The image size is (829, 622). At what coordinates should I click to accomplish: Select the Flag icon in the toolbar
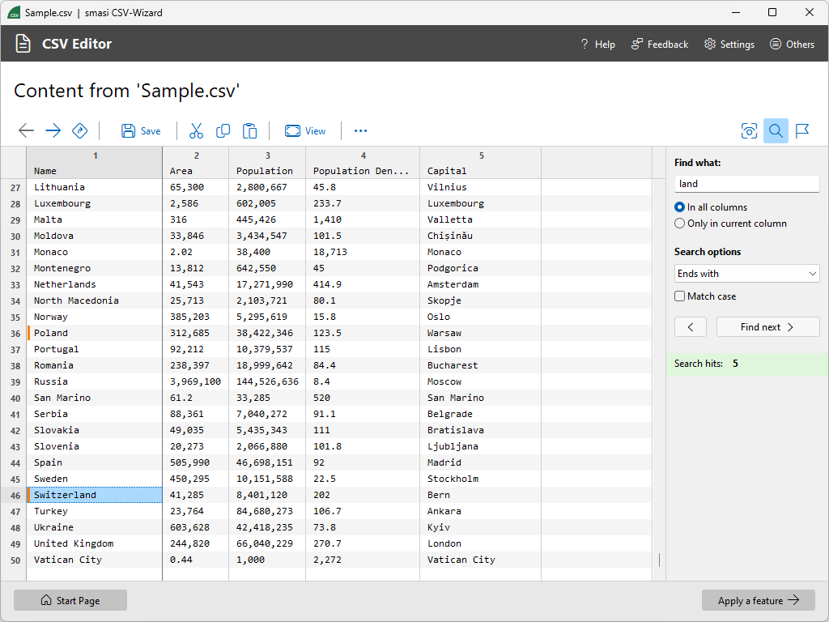click(x=802, y=130)
